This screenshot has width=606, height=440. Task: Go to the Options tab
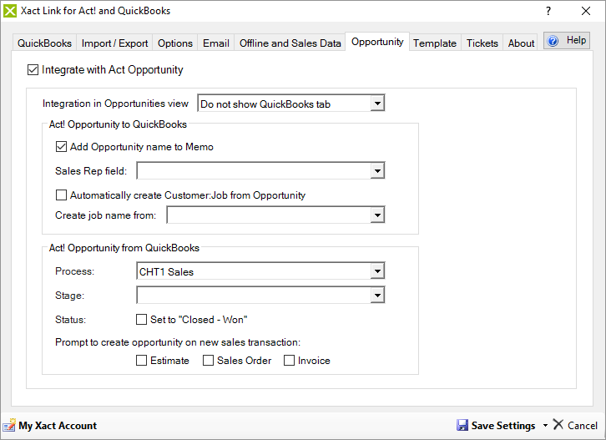point(175,43)
